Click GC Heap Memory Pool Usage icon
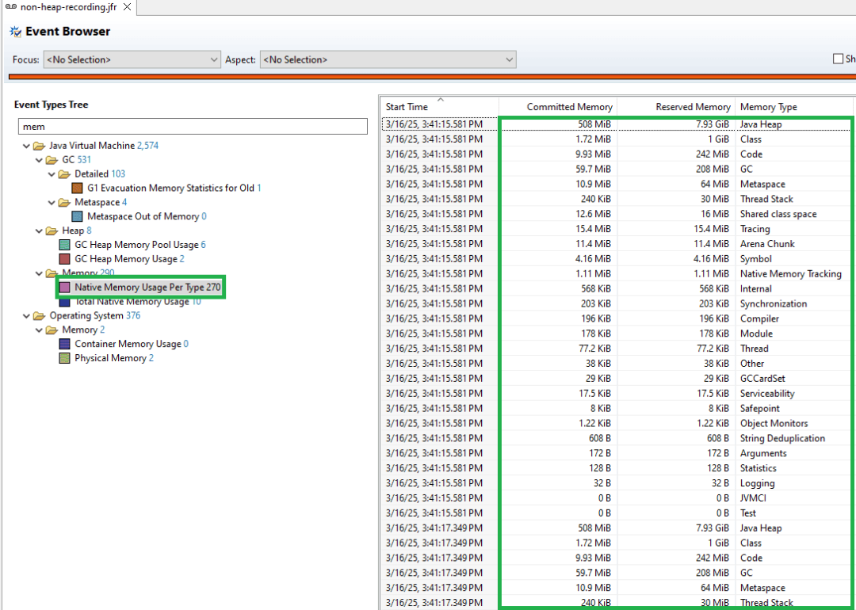The width and height of the screenshot is (856, 610). [64, 245]
